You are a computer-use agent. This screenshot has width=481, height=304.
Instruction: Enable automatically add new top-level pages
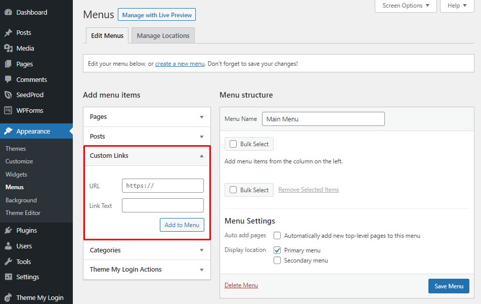[x=277, y=235]
